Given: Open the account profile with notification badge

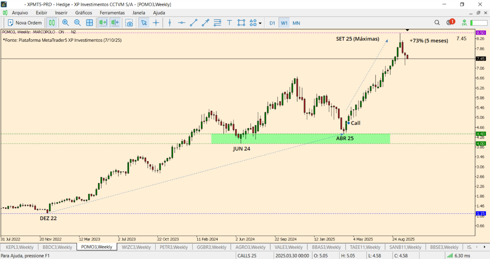Looking at the screenshot, I should click(449, 23).
